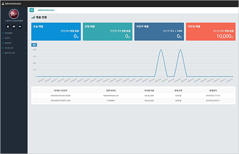Toggle the small blue chart legend button

(x=34, y=45)
